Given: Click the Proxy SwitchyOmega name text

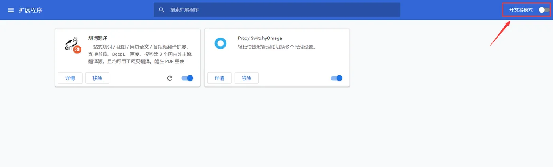Looking at the screenshot, I should tap(260, 38).
